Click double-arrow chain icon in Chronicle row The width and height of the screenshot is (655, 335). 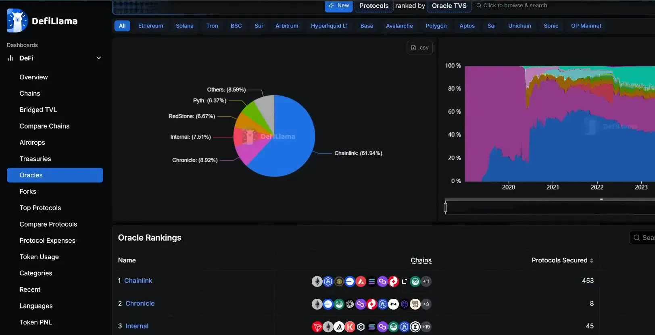coord(393,304)
